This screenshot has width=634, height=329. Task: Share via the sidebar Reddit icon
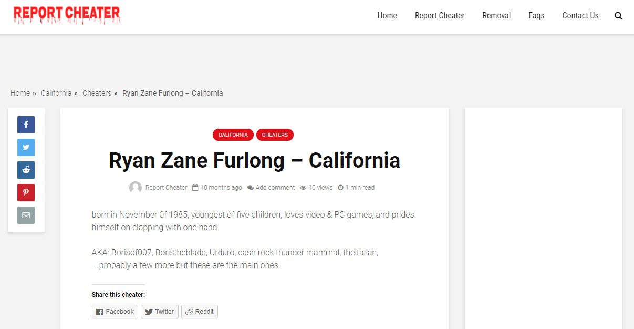(x=26, y=170)
